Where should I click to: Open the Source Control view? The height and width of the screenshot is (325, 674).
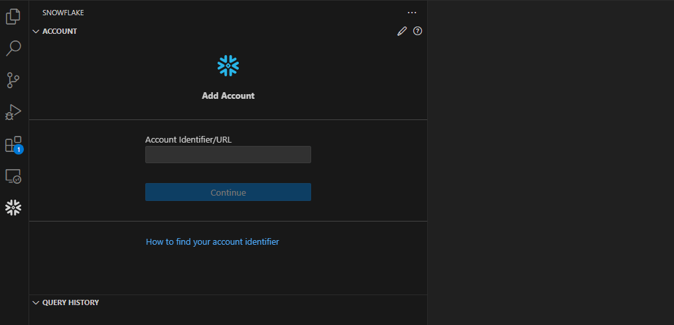(13, 80)
